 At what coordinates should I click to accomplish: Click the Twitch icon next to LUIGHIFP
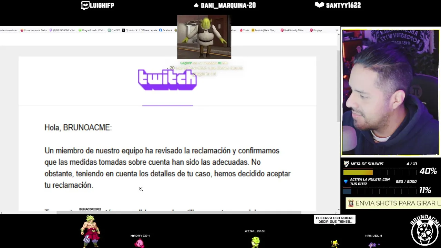click(85, 5)
